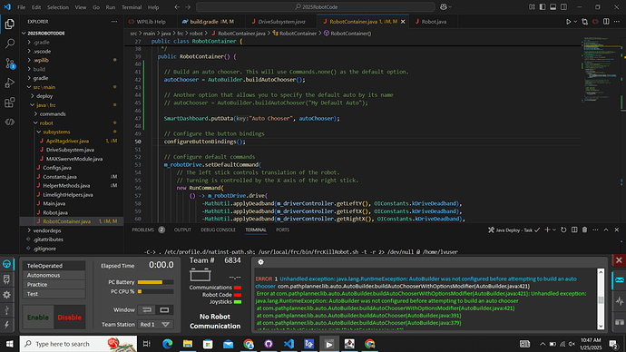The width and height of the screenshot is (626, 352).
Task: Open the Source Control view
Action: click(x=10, y=64)
